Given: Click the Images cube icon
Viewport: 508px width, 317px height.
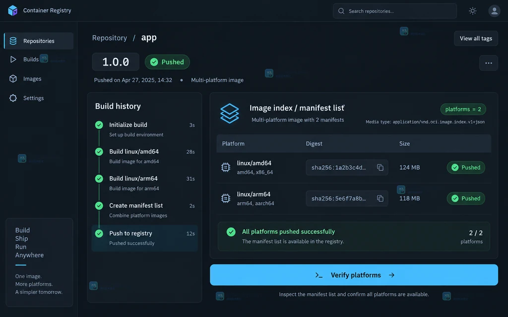Looking at the screenshot, I should point(13,79).
